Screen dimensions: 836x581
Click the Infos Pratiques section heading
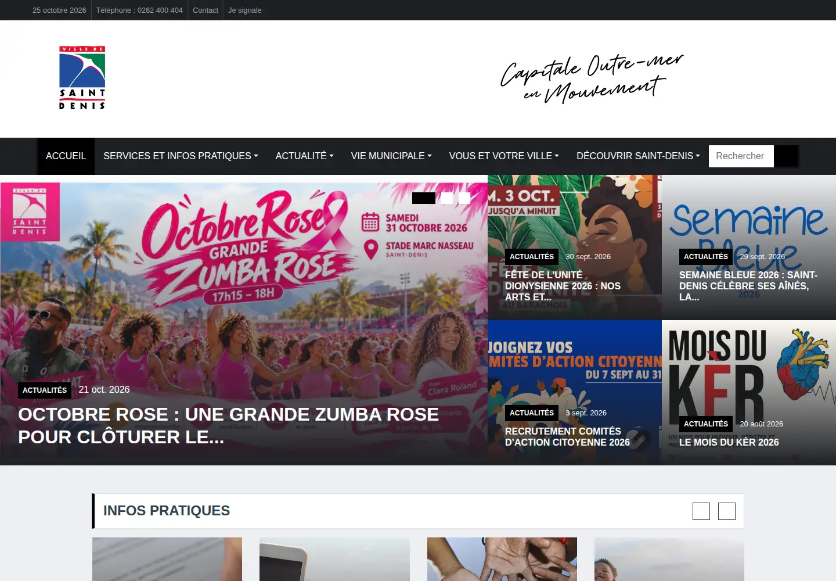tap(167, 511)
